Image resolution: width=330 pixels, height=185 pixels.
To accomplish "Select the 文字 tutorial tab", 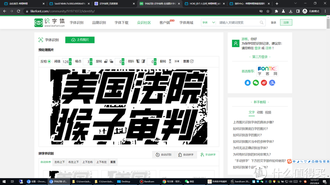I will pyautogui.click(x=252, y=112).
